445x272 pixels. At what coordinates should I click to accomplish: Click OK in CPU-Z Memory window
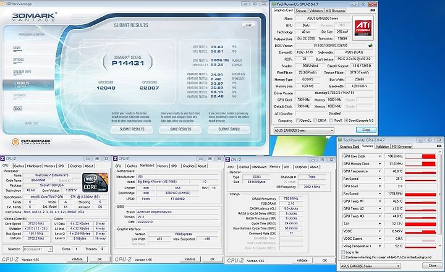pyautogui.click(x=324, y=260)
